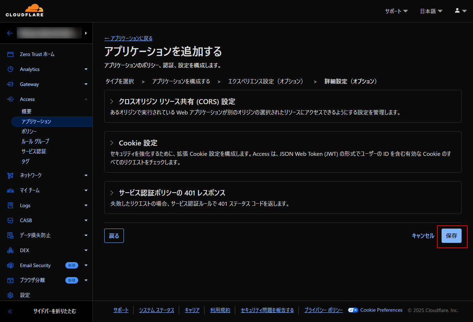The height and width of the screenshot is (322, 473).
Task: Expand the Email Security menu arrow
Action: (86, 265)
